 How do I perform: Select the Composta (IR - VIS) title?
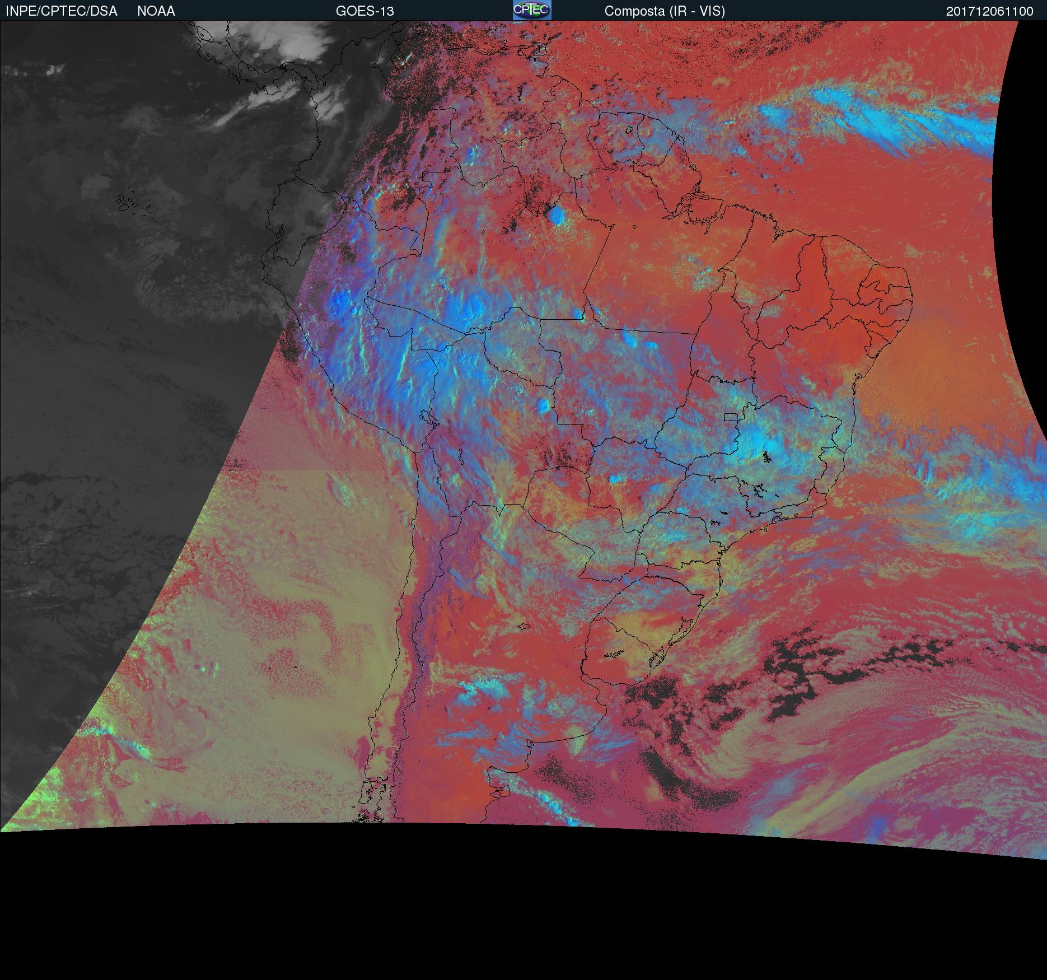point(665,11)
